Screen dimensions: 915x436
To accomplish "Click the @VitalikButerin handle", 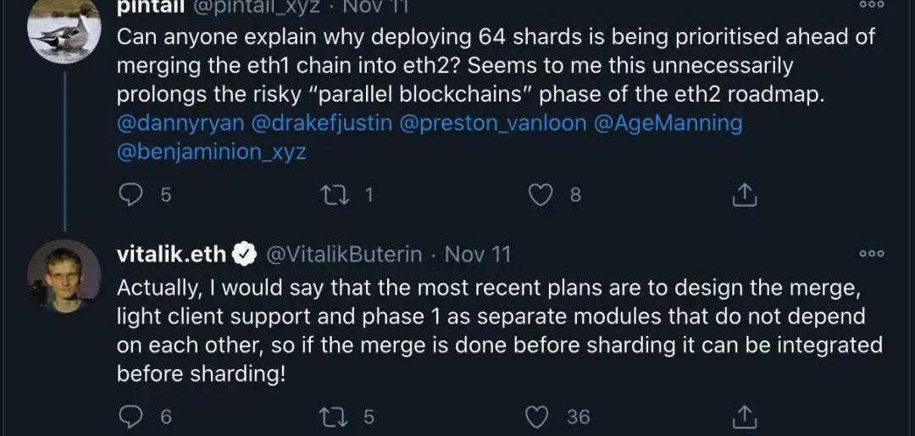I will (349, 254).
